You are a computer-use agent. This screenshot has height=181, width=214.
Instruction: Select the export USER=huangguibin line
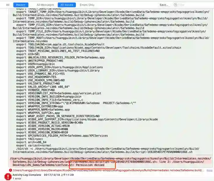pyautogui.click(x=35, y=64)
